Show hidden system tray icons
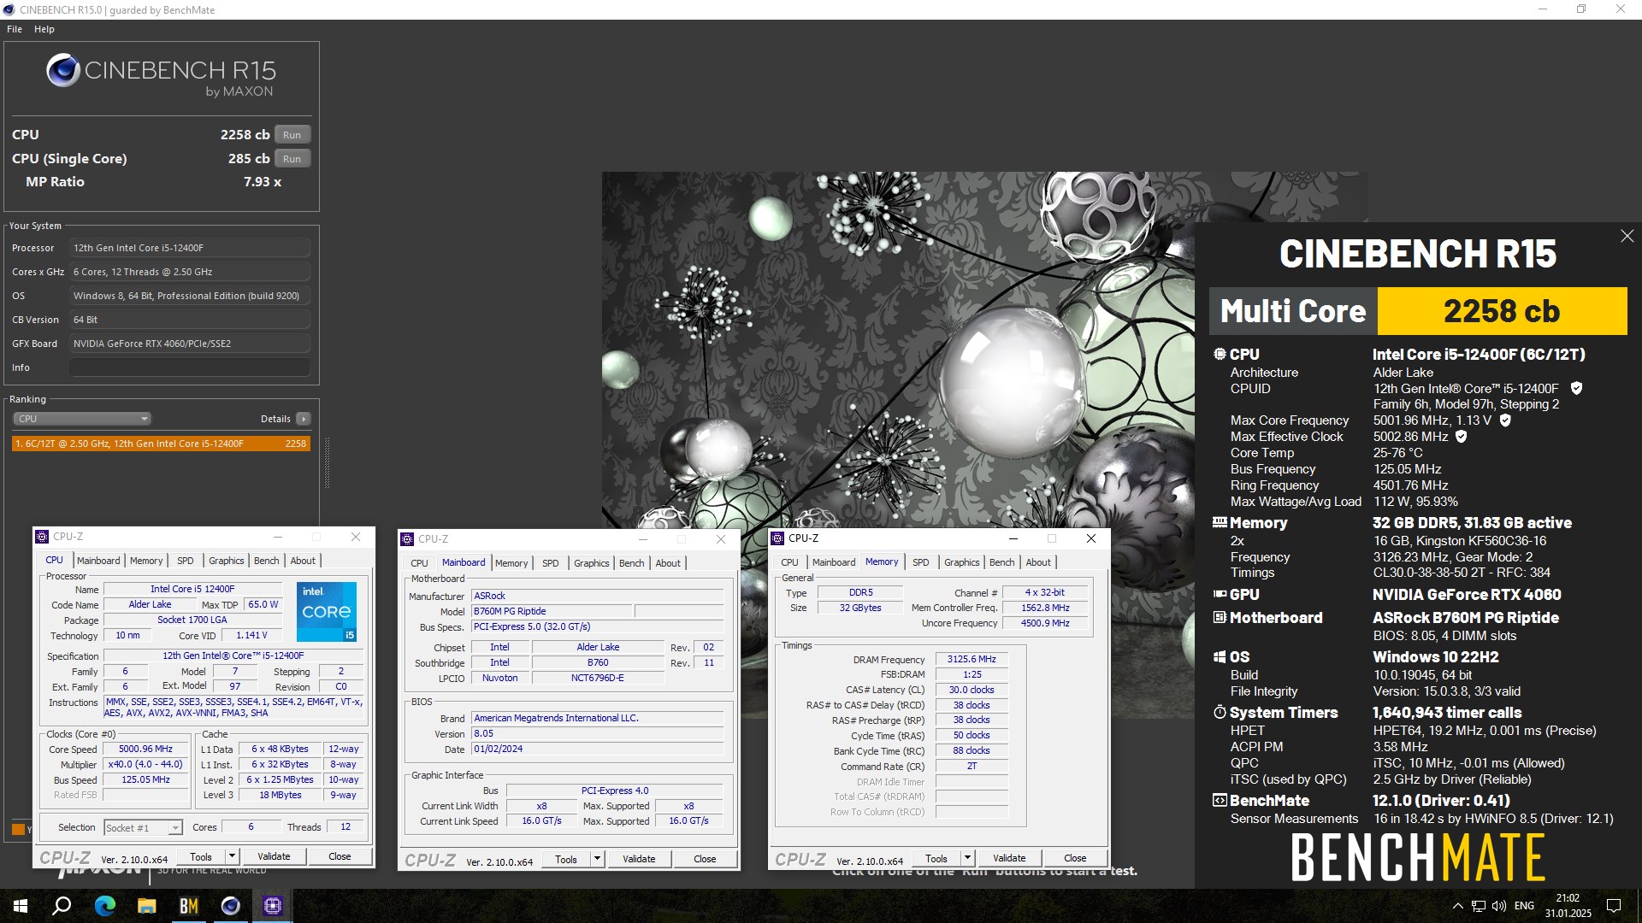 pyautogui.click(x=1457, y=906)
